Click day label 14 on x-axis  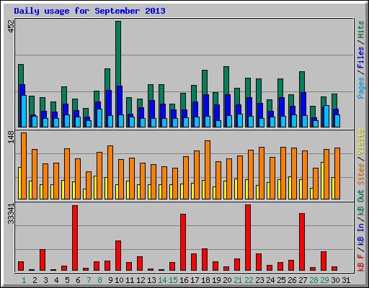tap(162, 280)
